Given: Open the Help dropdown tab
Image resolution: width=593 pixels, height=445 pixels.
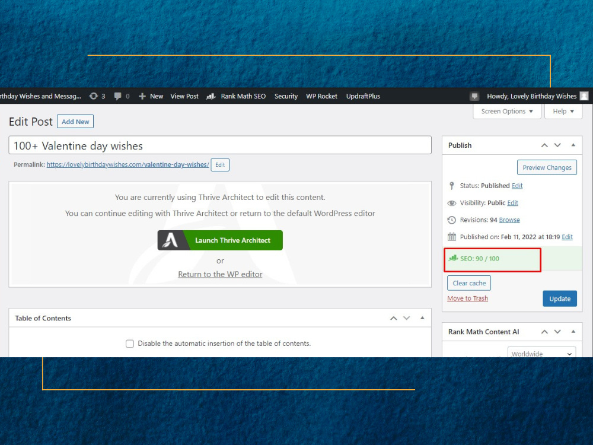Looking at the screenshot, I should 563,112.
